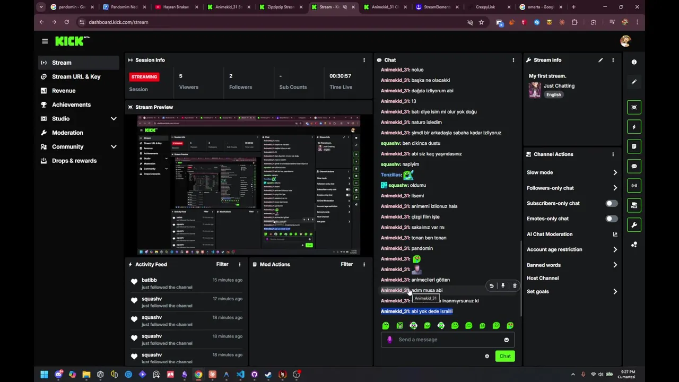
Task: Click the microphone icon in message box
Action: pos(390,340)
